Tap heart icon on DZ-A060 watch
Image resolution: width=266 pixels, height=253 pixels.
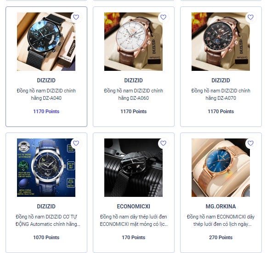163,17
